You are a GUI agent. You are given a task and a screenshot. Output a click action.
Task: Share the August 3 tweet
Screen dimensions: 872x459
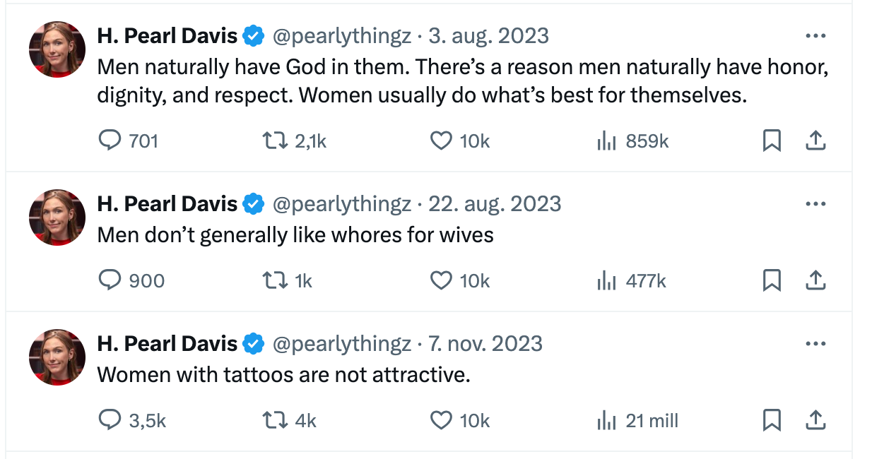815,141
